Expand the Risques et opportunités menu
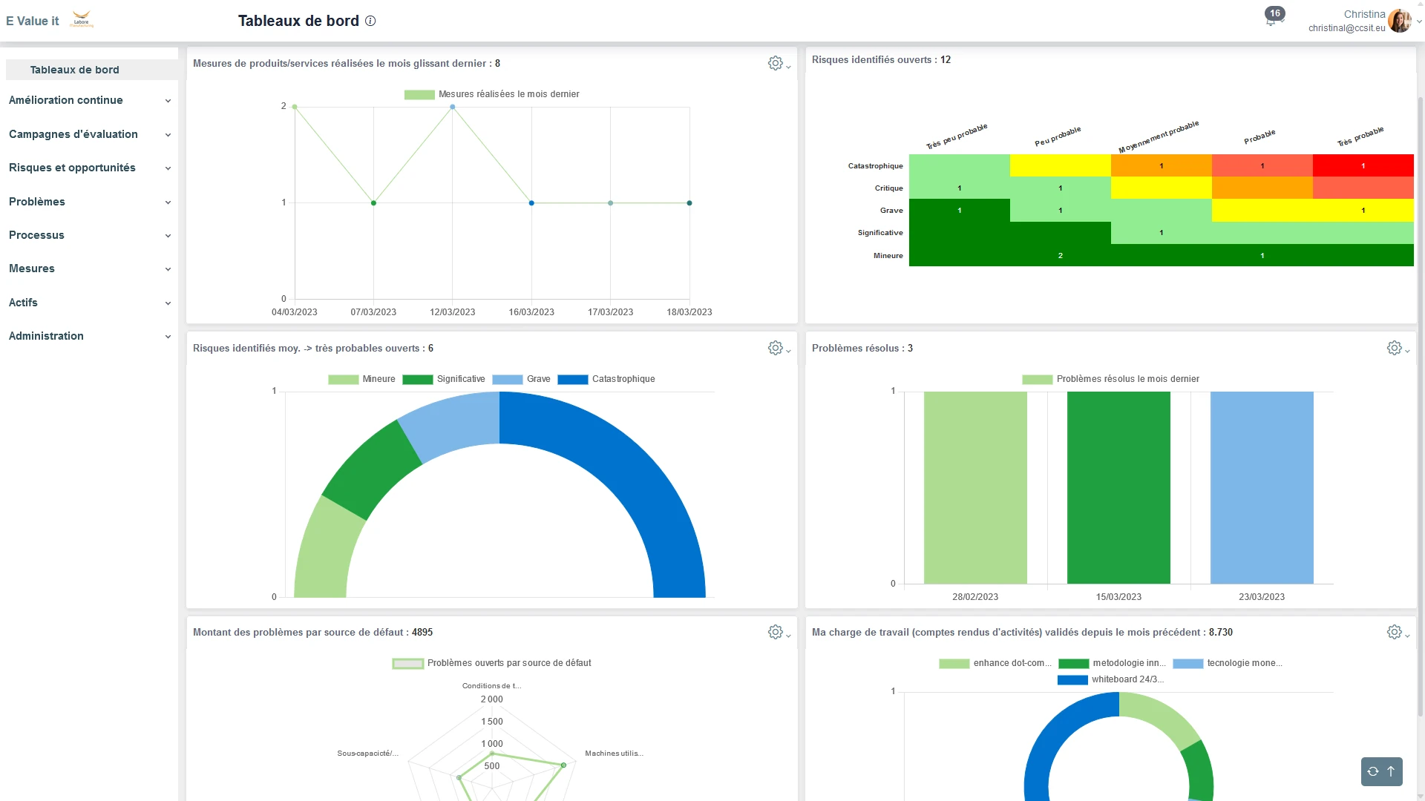Image resolution: width=1425 pixels, height=801 pixels. coord(89,168)
